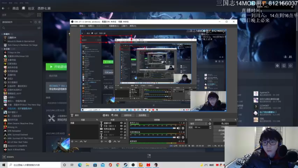
Task: Open the 游戏和软件 library filter dropdown
Action: pos(17,22)
